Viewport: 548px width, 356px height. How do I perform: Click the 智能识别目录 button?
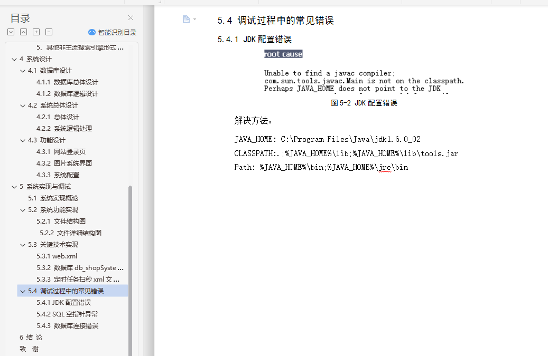click(112, 32)
